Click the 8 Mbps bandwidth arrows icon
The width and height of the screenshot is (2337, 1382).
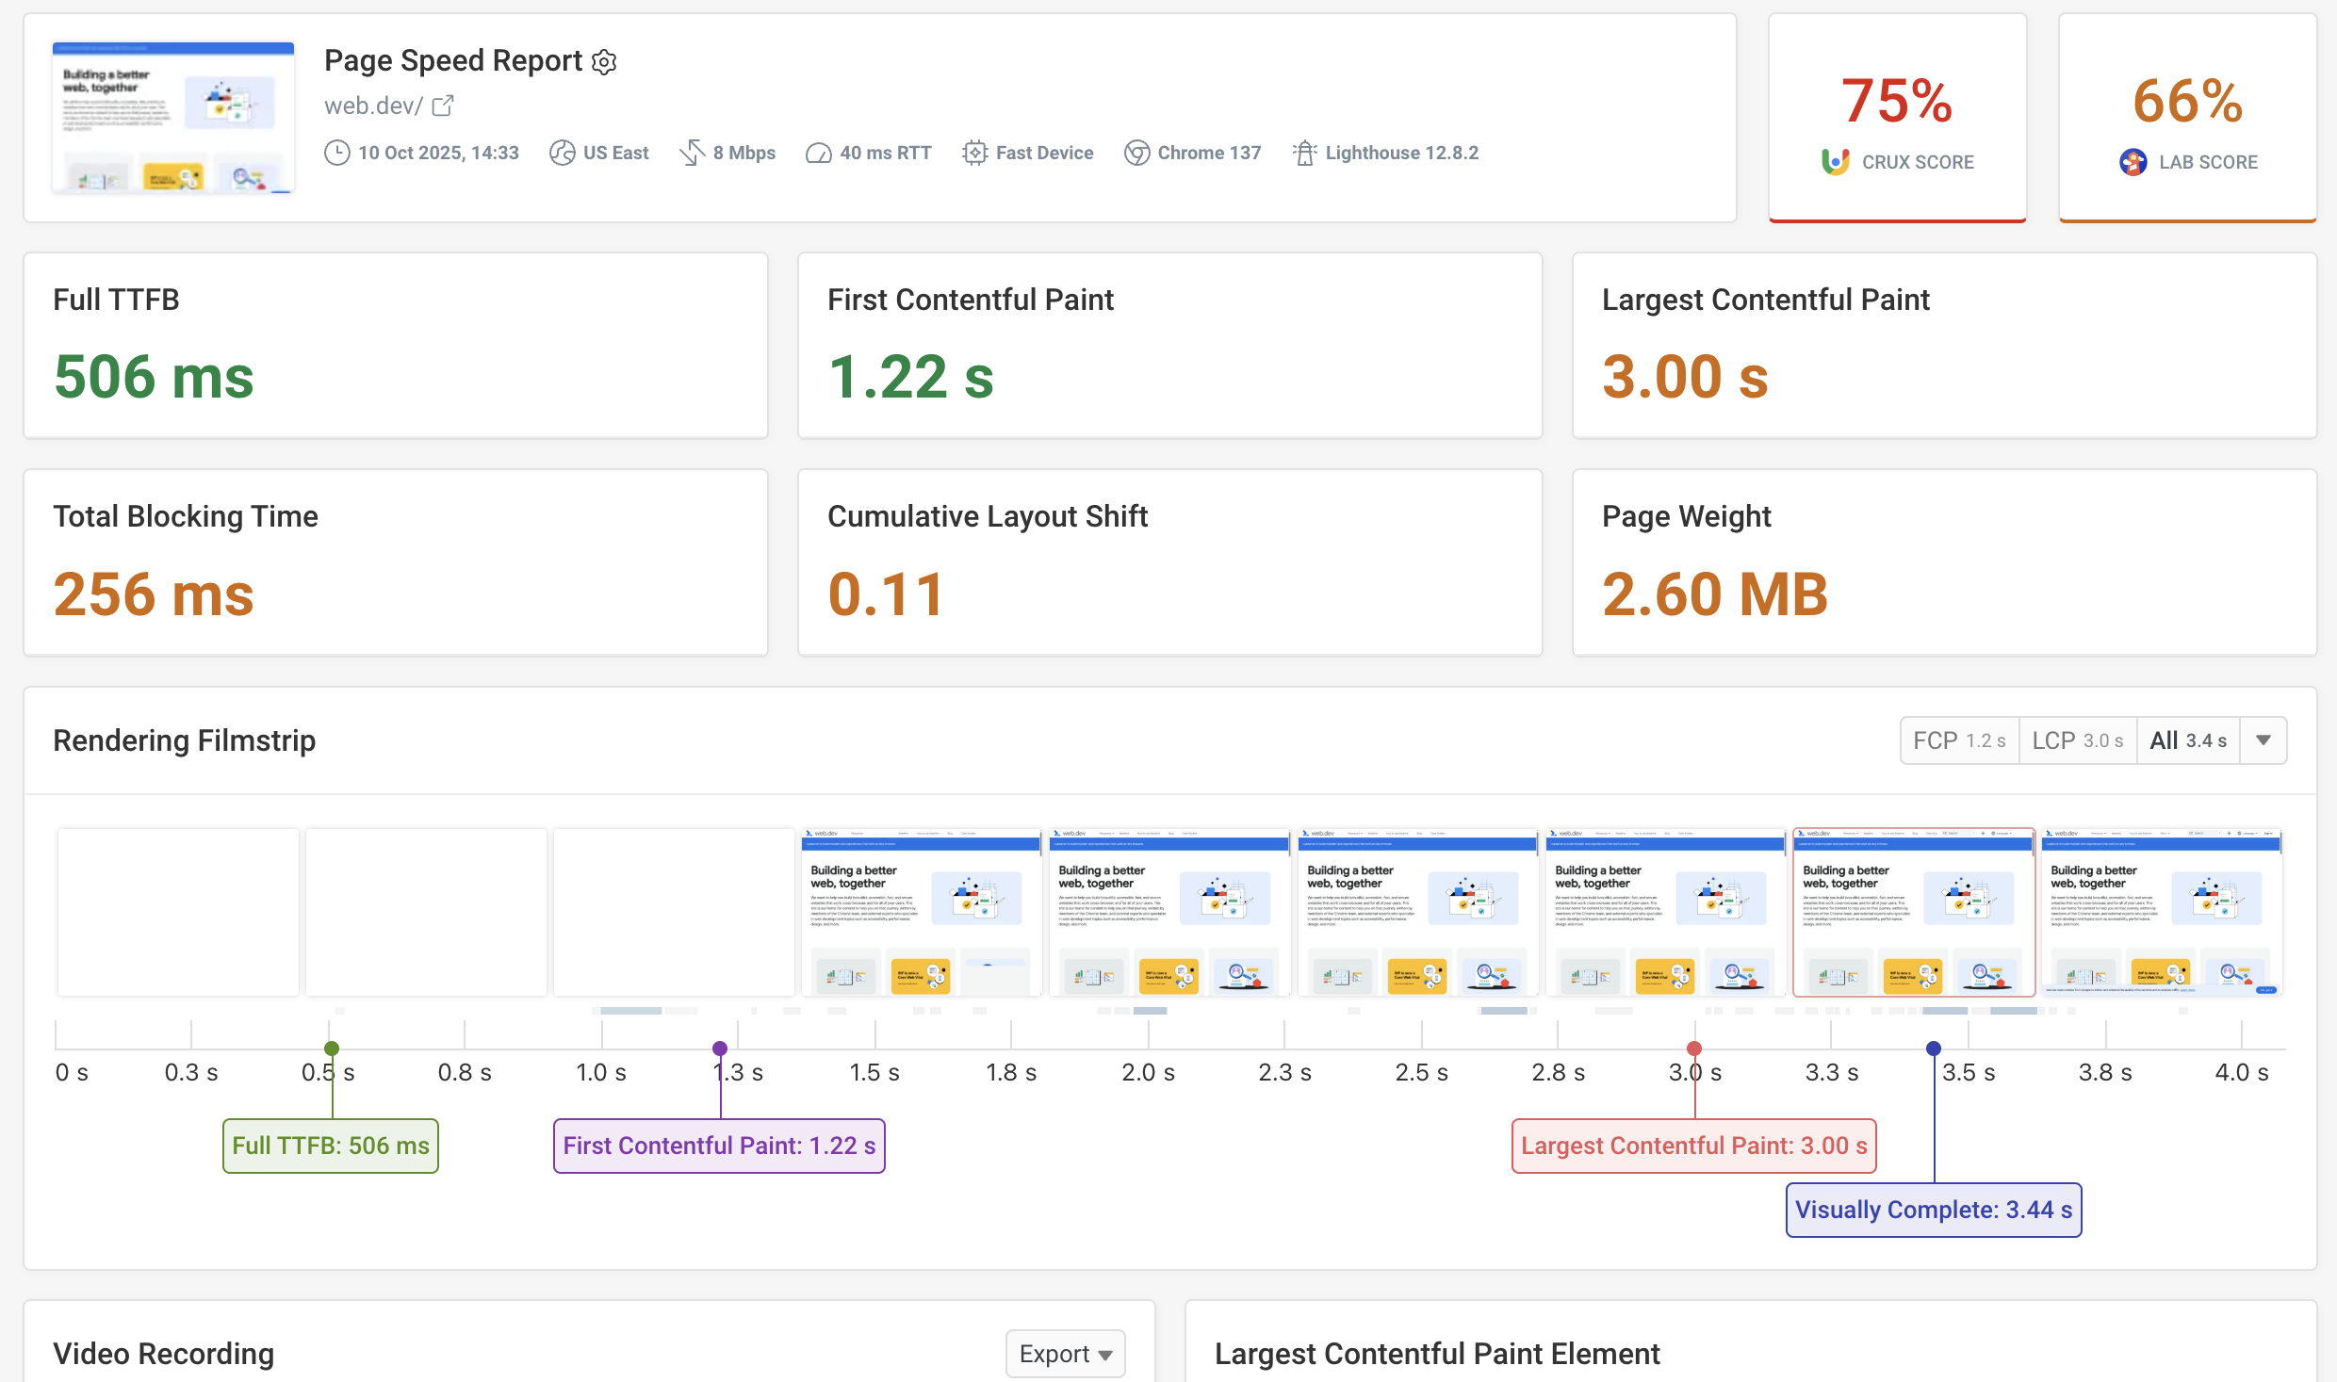[x=693, y=153]
